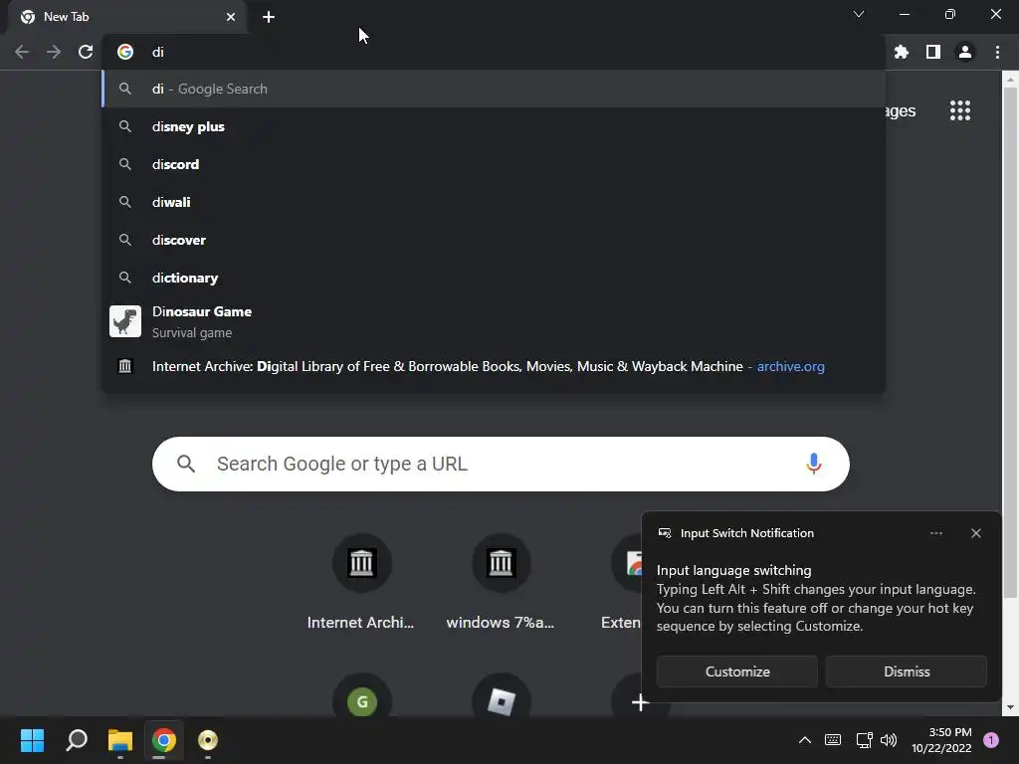Choose the 'disney plus' suggestion

click(x=494, y=126)
